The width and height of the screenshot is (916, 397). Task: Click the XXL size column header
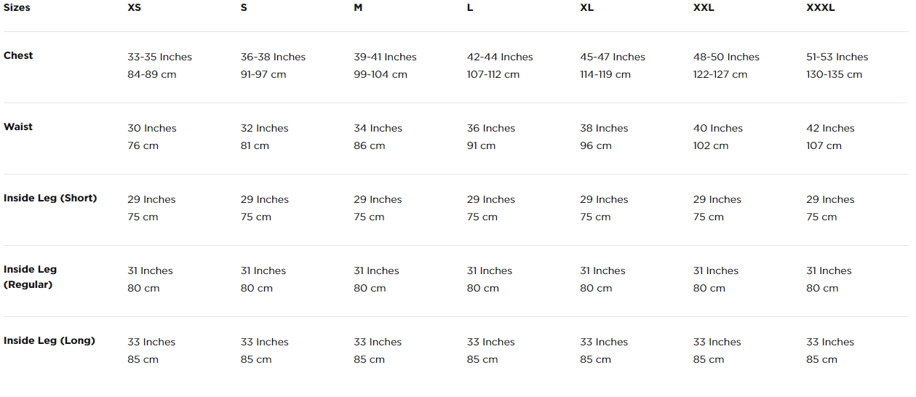(x=704, y=7)
